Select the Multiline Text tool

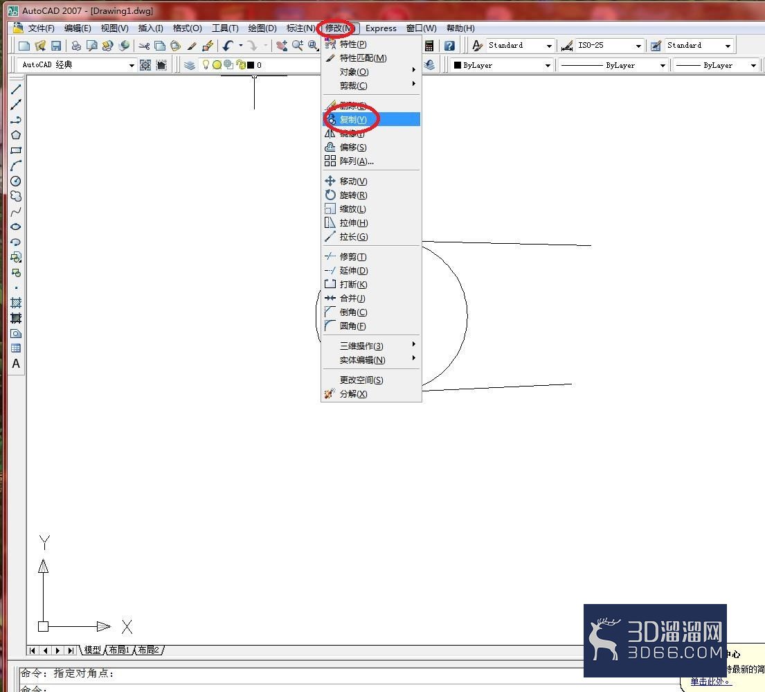coord(16,364)
